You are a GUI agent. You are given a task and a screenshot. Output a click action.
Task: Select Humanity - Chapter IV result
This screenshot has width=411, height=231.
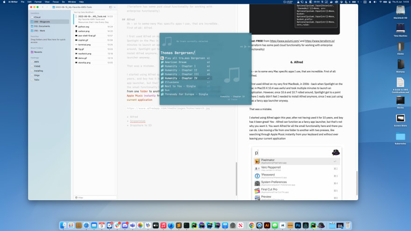pyautogui.click(x=185, y=78)
